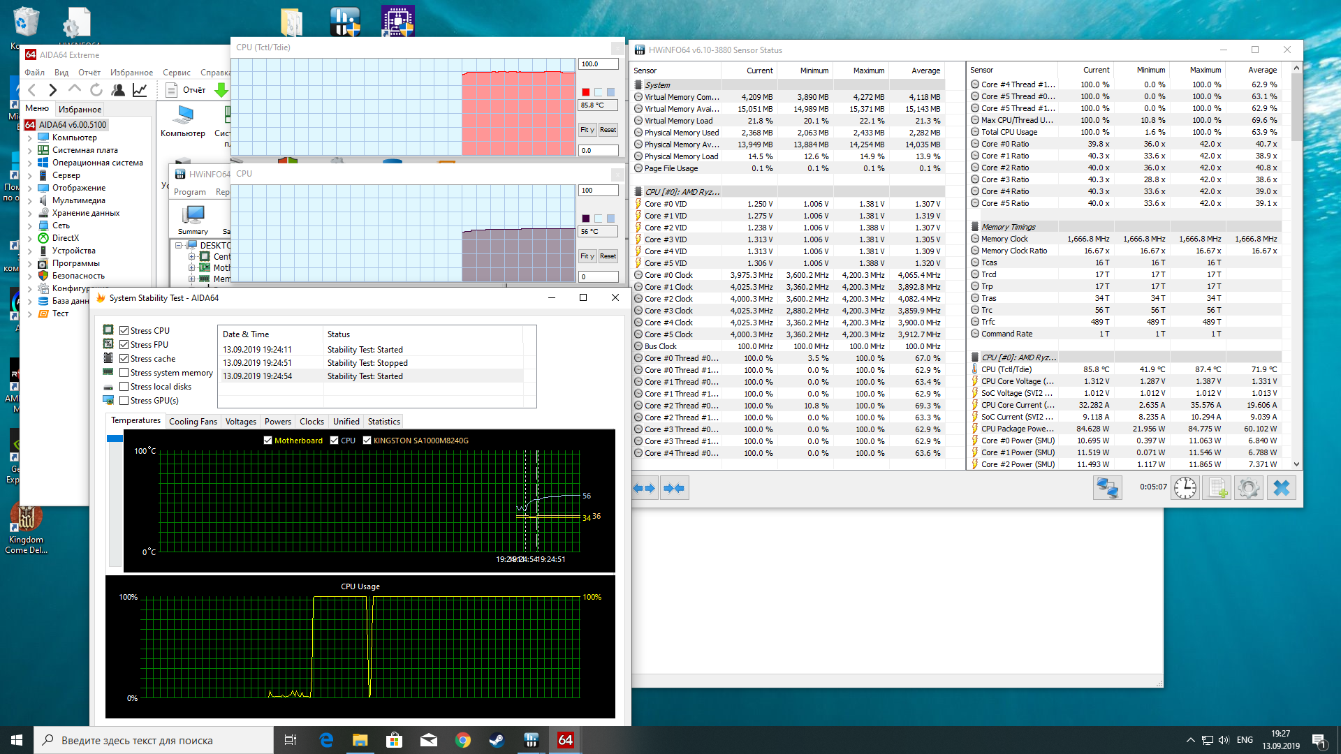This screenshot has width=1341, height=754.
Task: Click Reset button on CPU Tctl/Tdie graph
Action: (x=608, y=130)
